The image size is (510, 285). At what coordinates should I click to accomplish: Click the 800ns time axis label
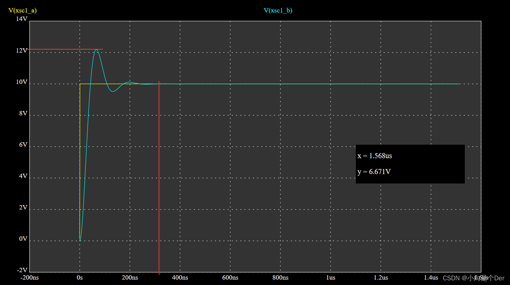tap(281, 278)
